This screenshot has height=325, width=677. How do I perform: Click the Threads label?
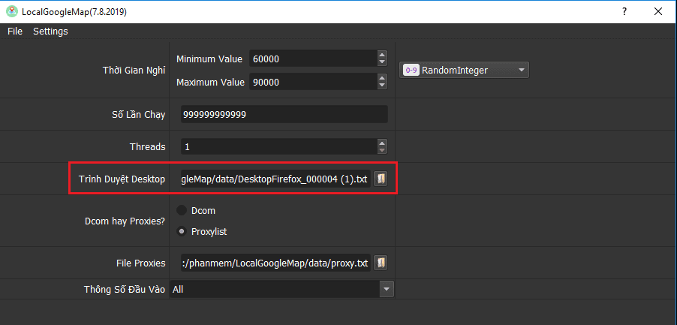148,147
